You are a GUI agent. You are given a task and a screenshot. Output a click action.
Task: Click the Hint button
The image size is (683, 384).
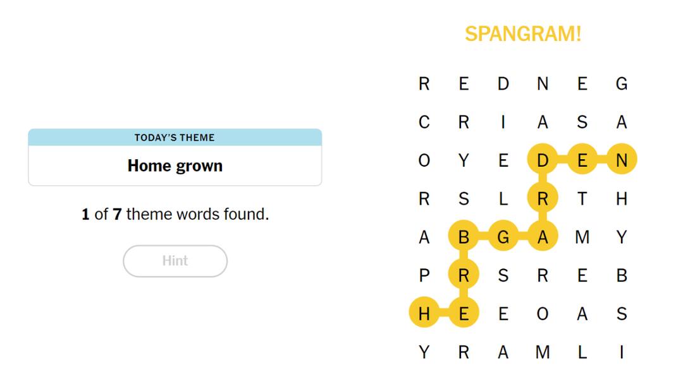tap(175, 261)
